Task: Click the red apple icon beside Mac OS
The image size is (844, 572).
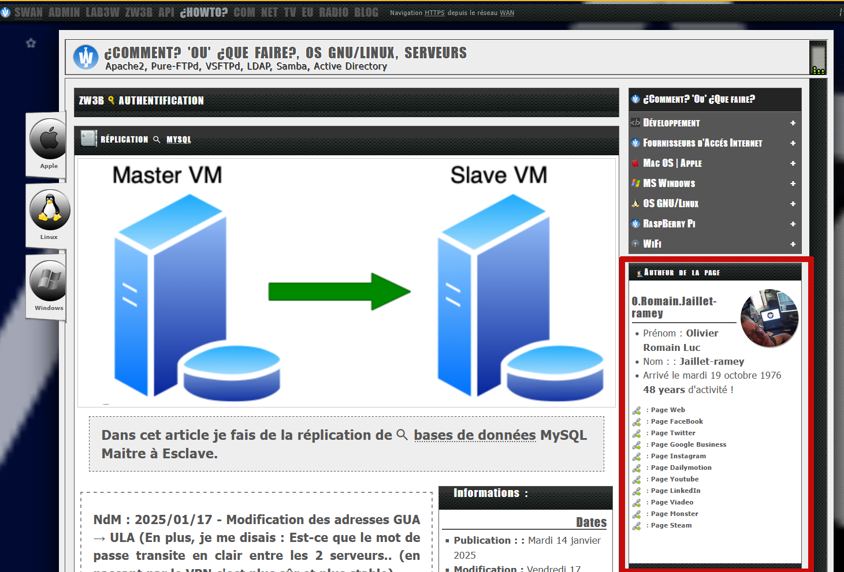Action: (x=635, y=163)
